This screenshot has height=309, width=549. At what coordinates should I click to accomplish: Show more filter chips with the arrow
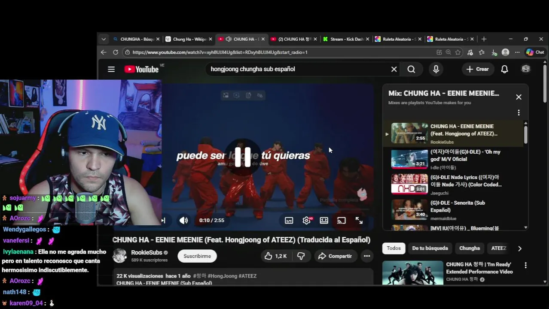(x=520, y=248)
